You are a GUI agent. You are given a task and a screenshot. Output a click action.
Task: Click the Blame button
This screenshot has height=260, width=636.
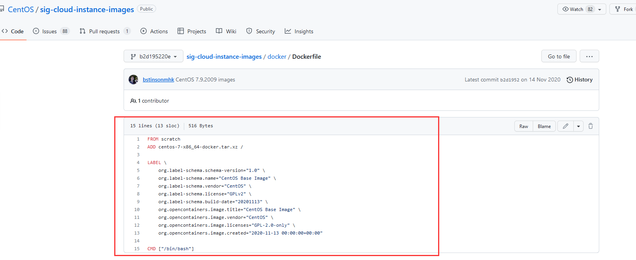544,126
